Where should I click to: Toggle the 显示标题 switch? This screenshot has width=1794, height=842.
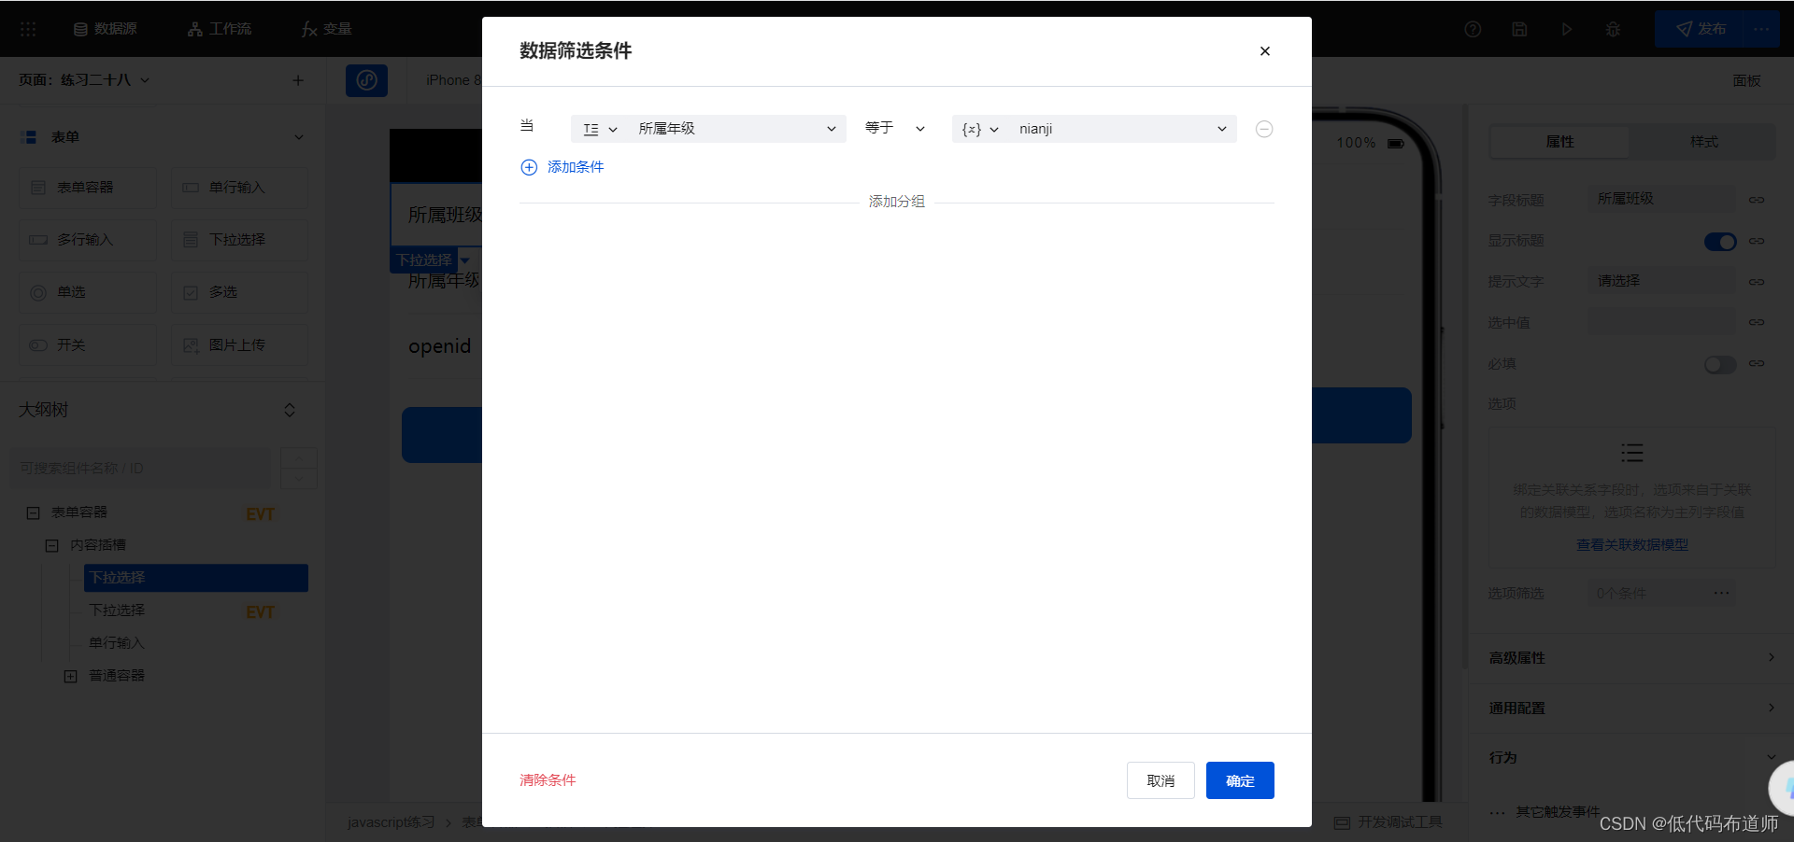click(x=1720, y=242)
